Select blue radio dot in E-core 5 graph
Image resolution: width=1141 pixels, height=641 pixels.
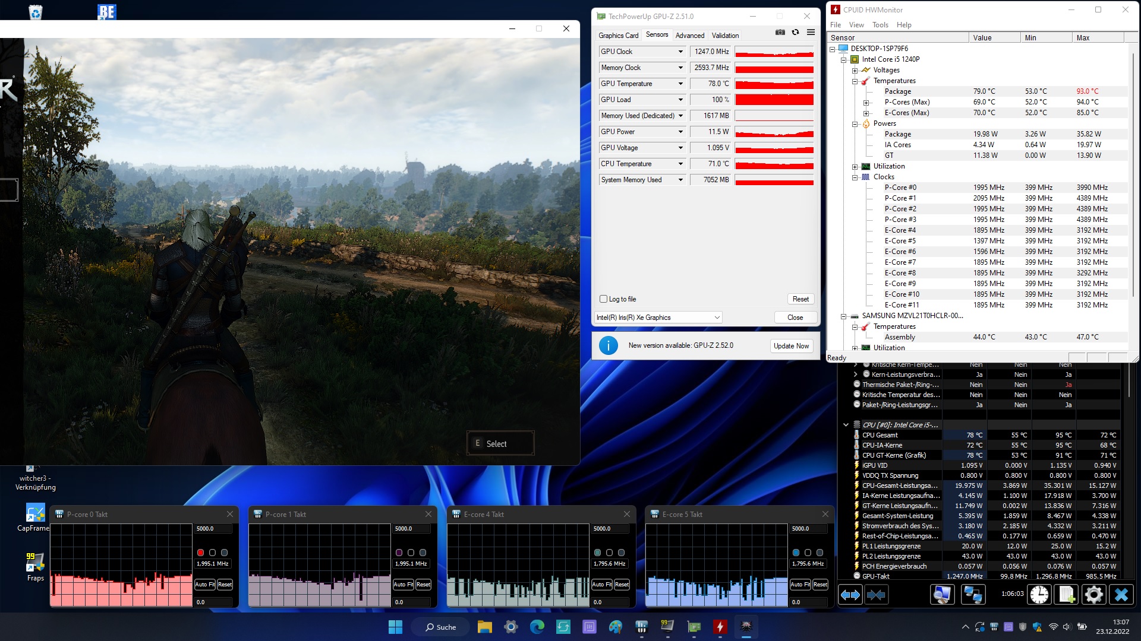796,553
